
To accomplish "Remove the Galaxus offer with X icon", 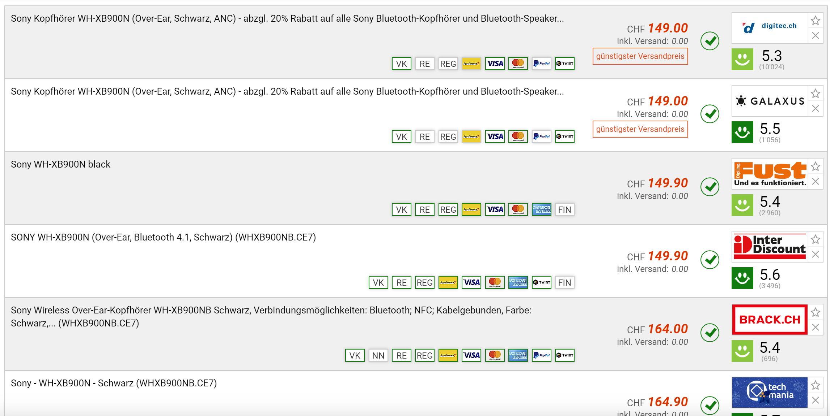I will (815, 108).
